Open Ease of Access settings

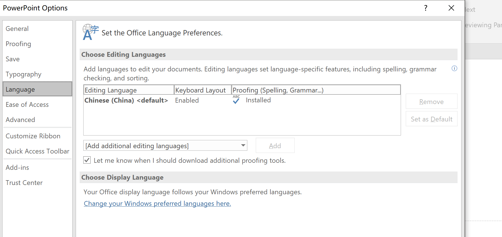click(x=37, y=105)
